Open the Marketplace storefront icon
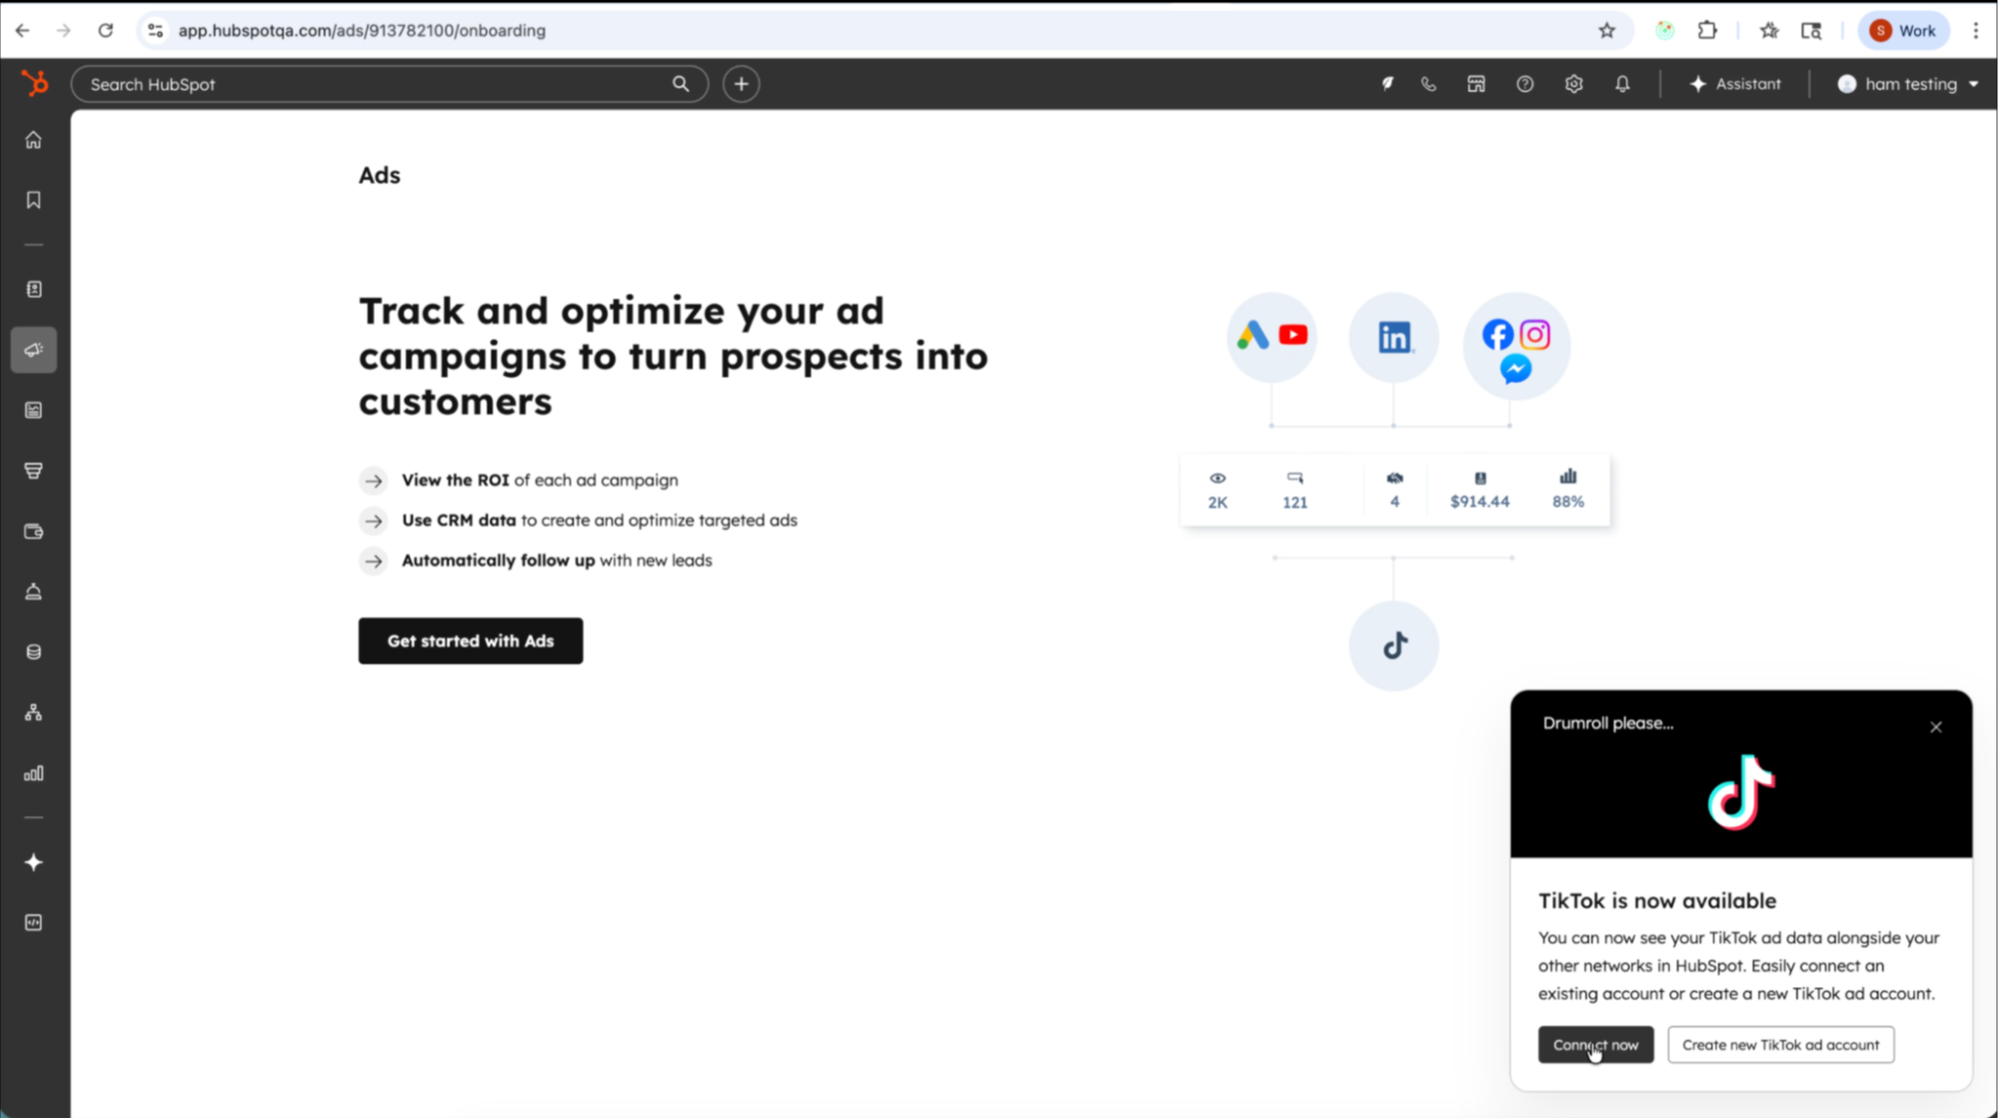This screenshot has height=1118, width=1998. pos(1476,84)
